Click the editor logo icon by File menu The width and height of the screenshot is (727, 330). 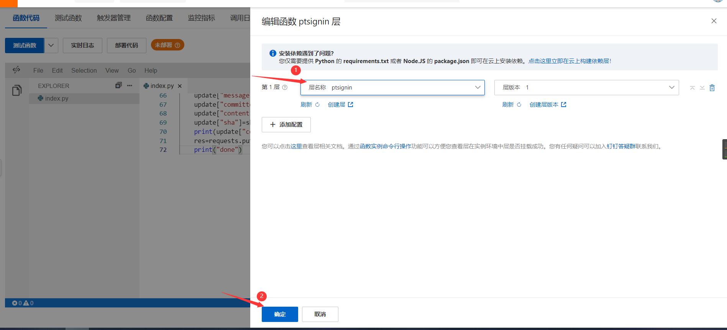click(16, 70)
